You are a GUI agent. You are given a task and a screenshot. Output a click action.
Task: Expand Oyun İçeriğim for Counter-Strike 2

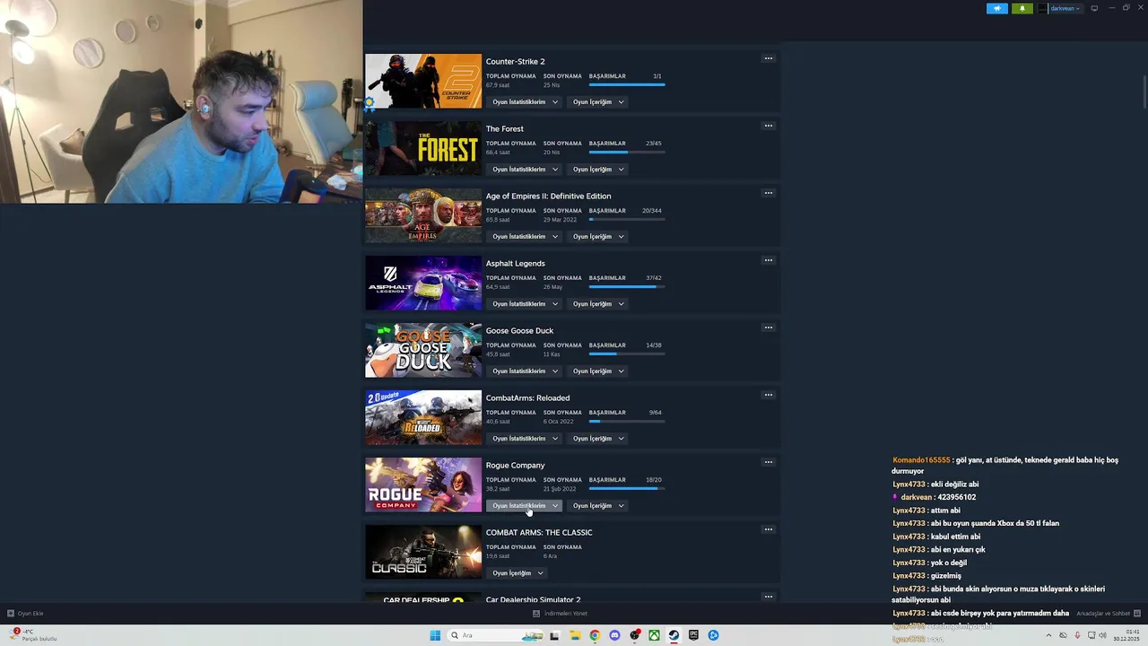(598, 102)
